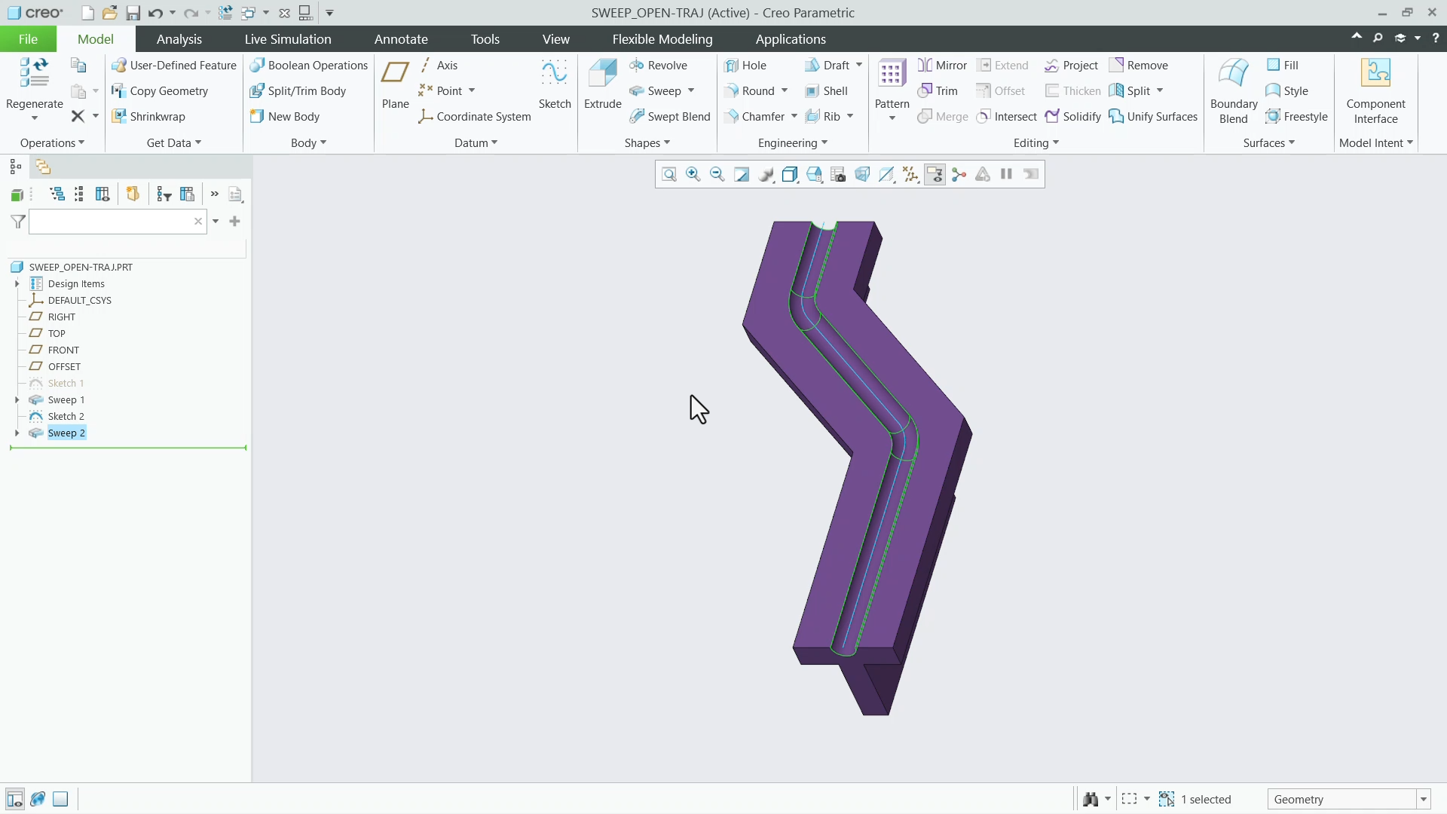Click New Body button
Viewport: 1447px width, 814px height.
(285, 117)
